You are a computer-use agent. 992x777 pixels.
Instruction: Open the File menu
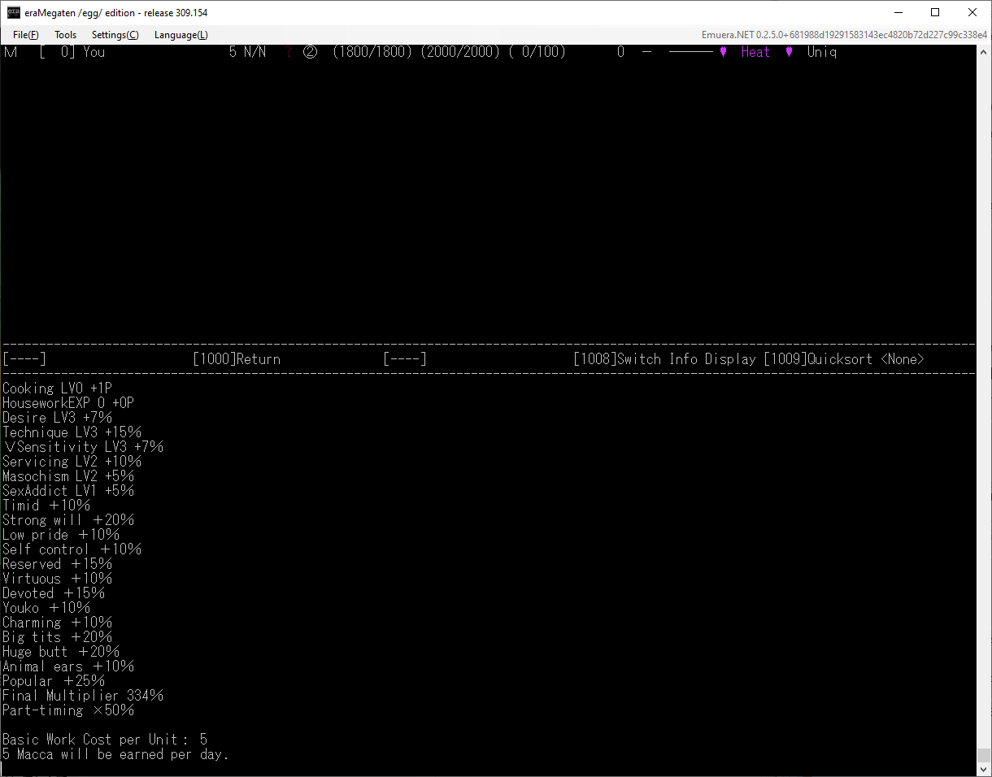(25, 35)
